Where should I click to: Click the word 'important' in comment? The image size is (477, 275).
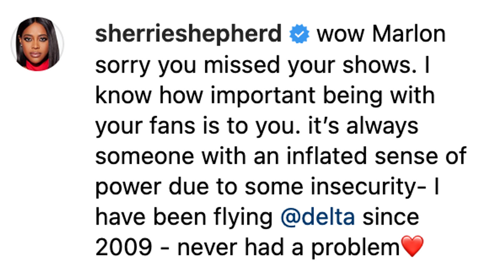click(263, 96)
